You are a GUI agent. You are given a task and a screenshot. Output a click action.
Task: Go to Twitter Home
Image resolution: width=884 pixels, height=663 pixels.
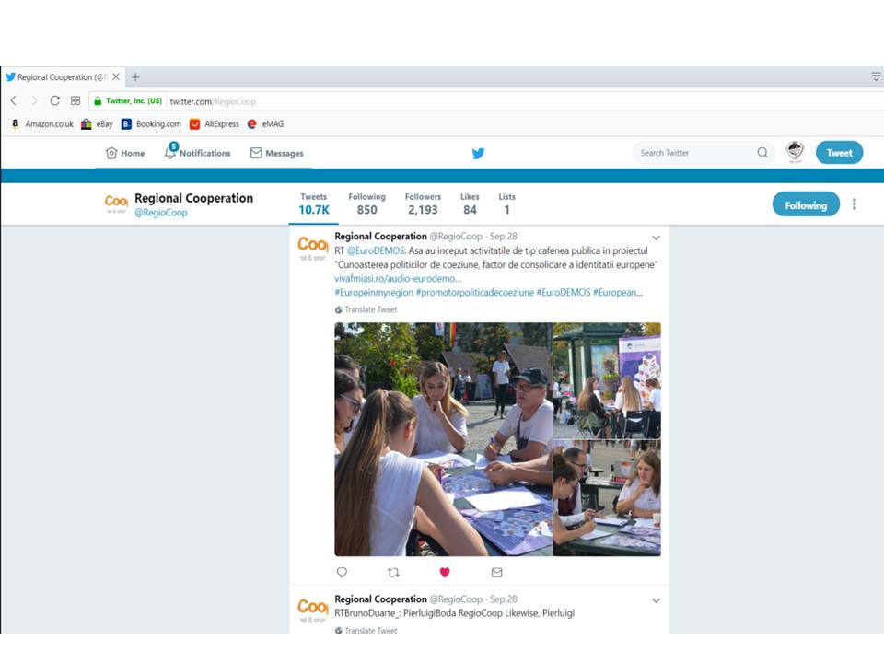coord(125,153)
